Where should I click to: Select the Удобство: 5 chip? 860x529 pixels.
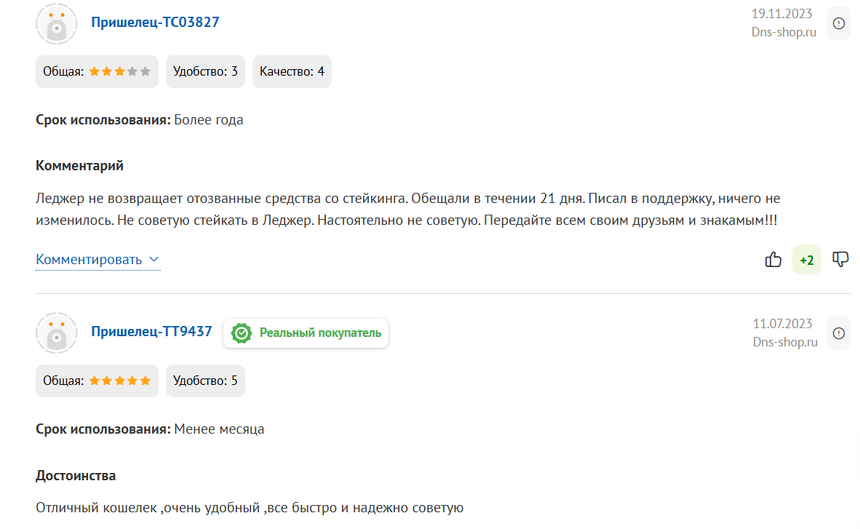point(205,381)
